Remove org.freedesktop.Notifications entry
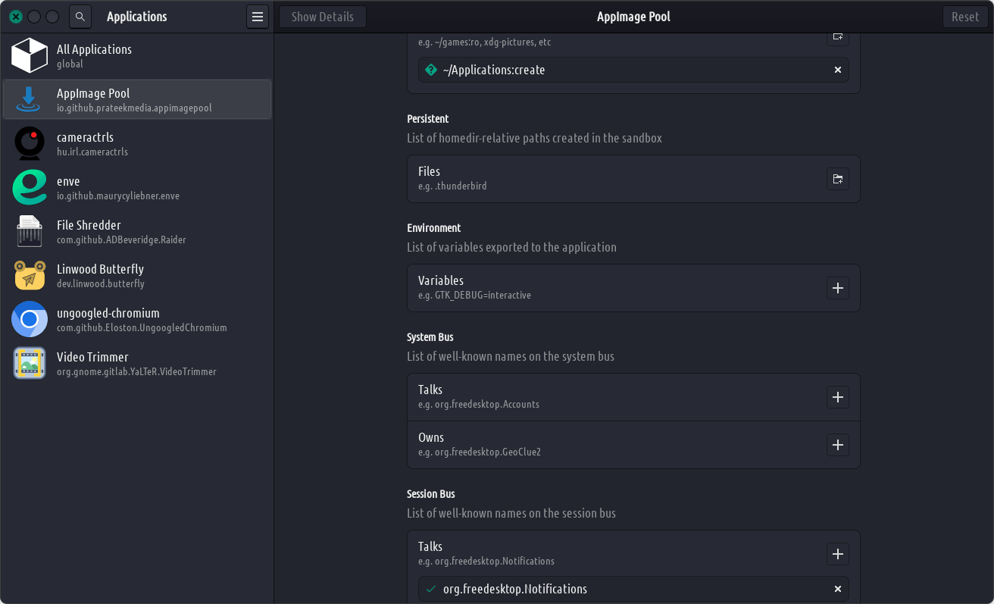This screenshot has width=994, height=604. click(x=837, y=589)
